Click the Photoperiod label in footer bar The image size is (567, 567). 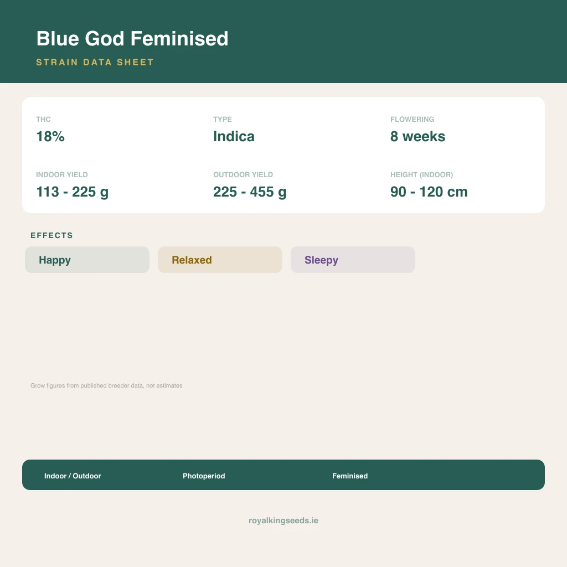click(204, 476)
